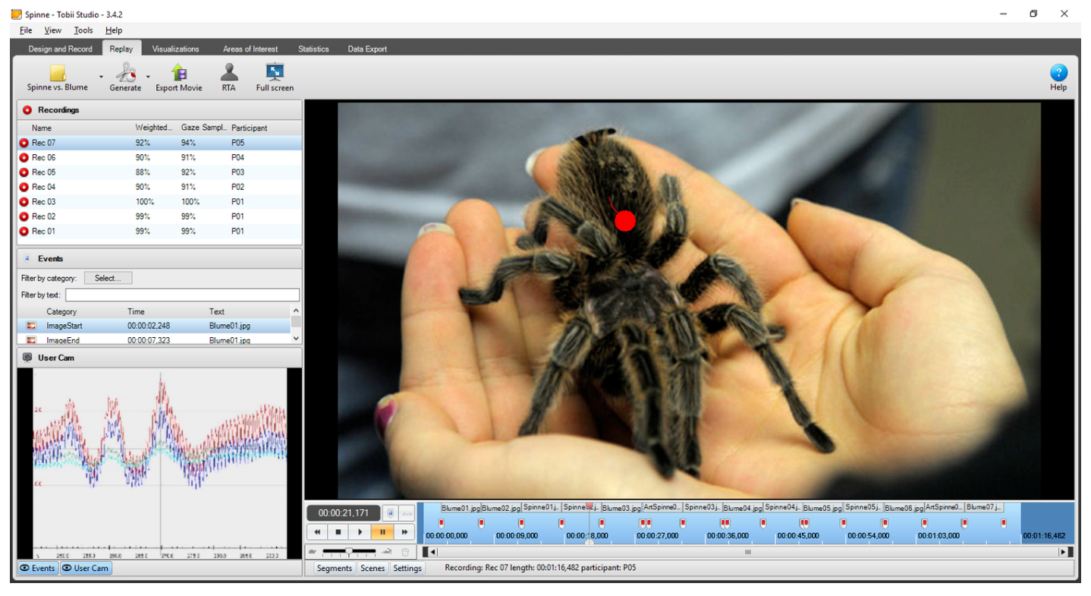Switch to Data Export tab
The image size is (1091, 596).
point(367,49)
